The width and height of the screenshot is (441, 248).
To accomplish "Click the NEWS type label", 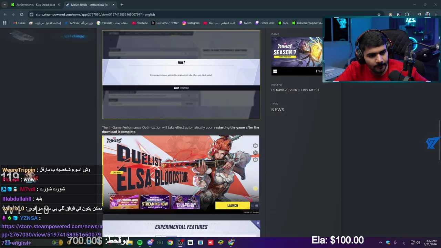I will pos(278,110).
